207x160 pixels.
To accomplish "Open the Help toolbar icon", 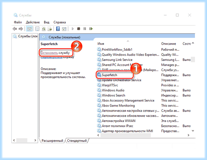I will [x=58, y=29].
